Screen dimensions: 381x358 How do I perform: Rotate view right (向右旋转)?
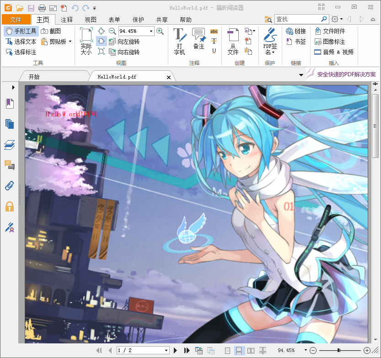click(x=124, y=52)
